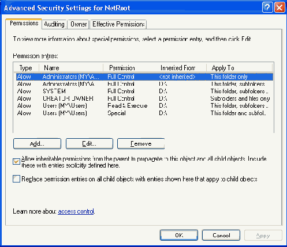Remove the selected permission entry
The height and width of the screenshot is (247, 287).
click(141, 143)
